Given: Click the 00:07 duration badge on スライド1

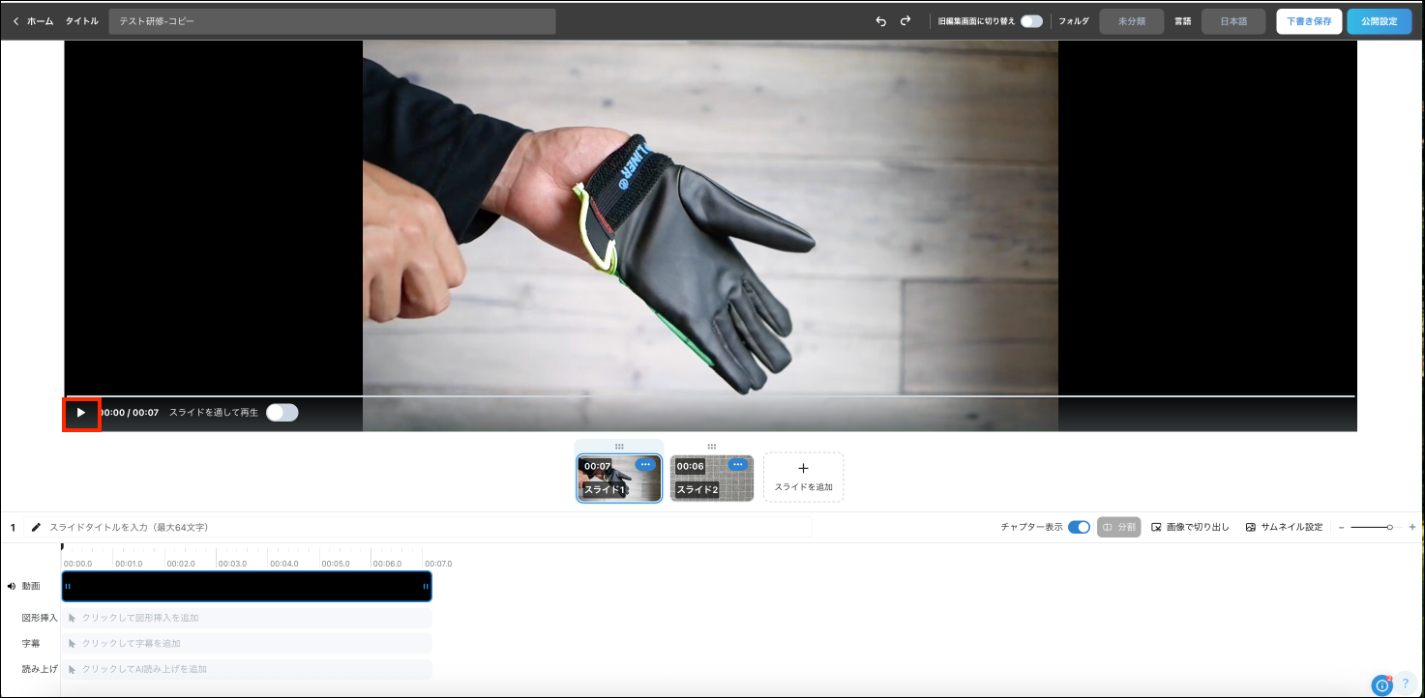Looking at the screenshot, I should tap(597, 466).
